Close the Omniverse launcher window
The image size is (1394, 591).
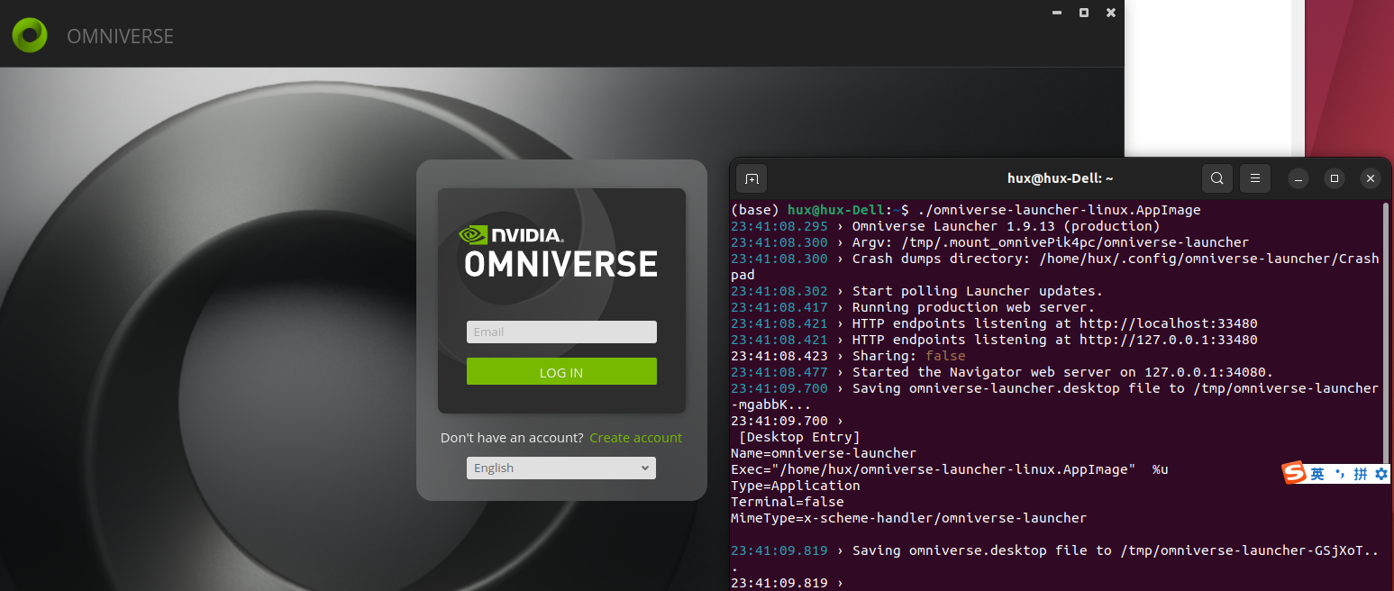tap(1111, 13)
